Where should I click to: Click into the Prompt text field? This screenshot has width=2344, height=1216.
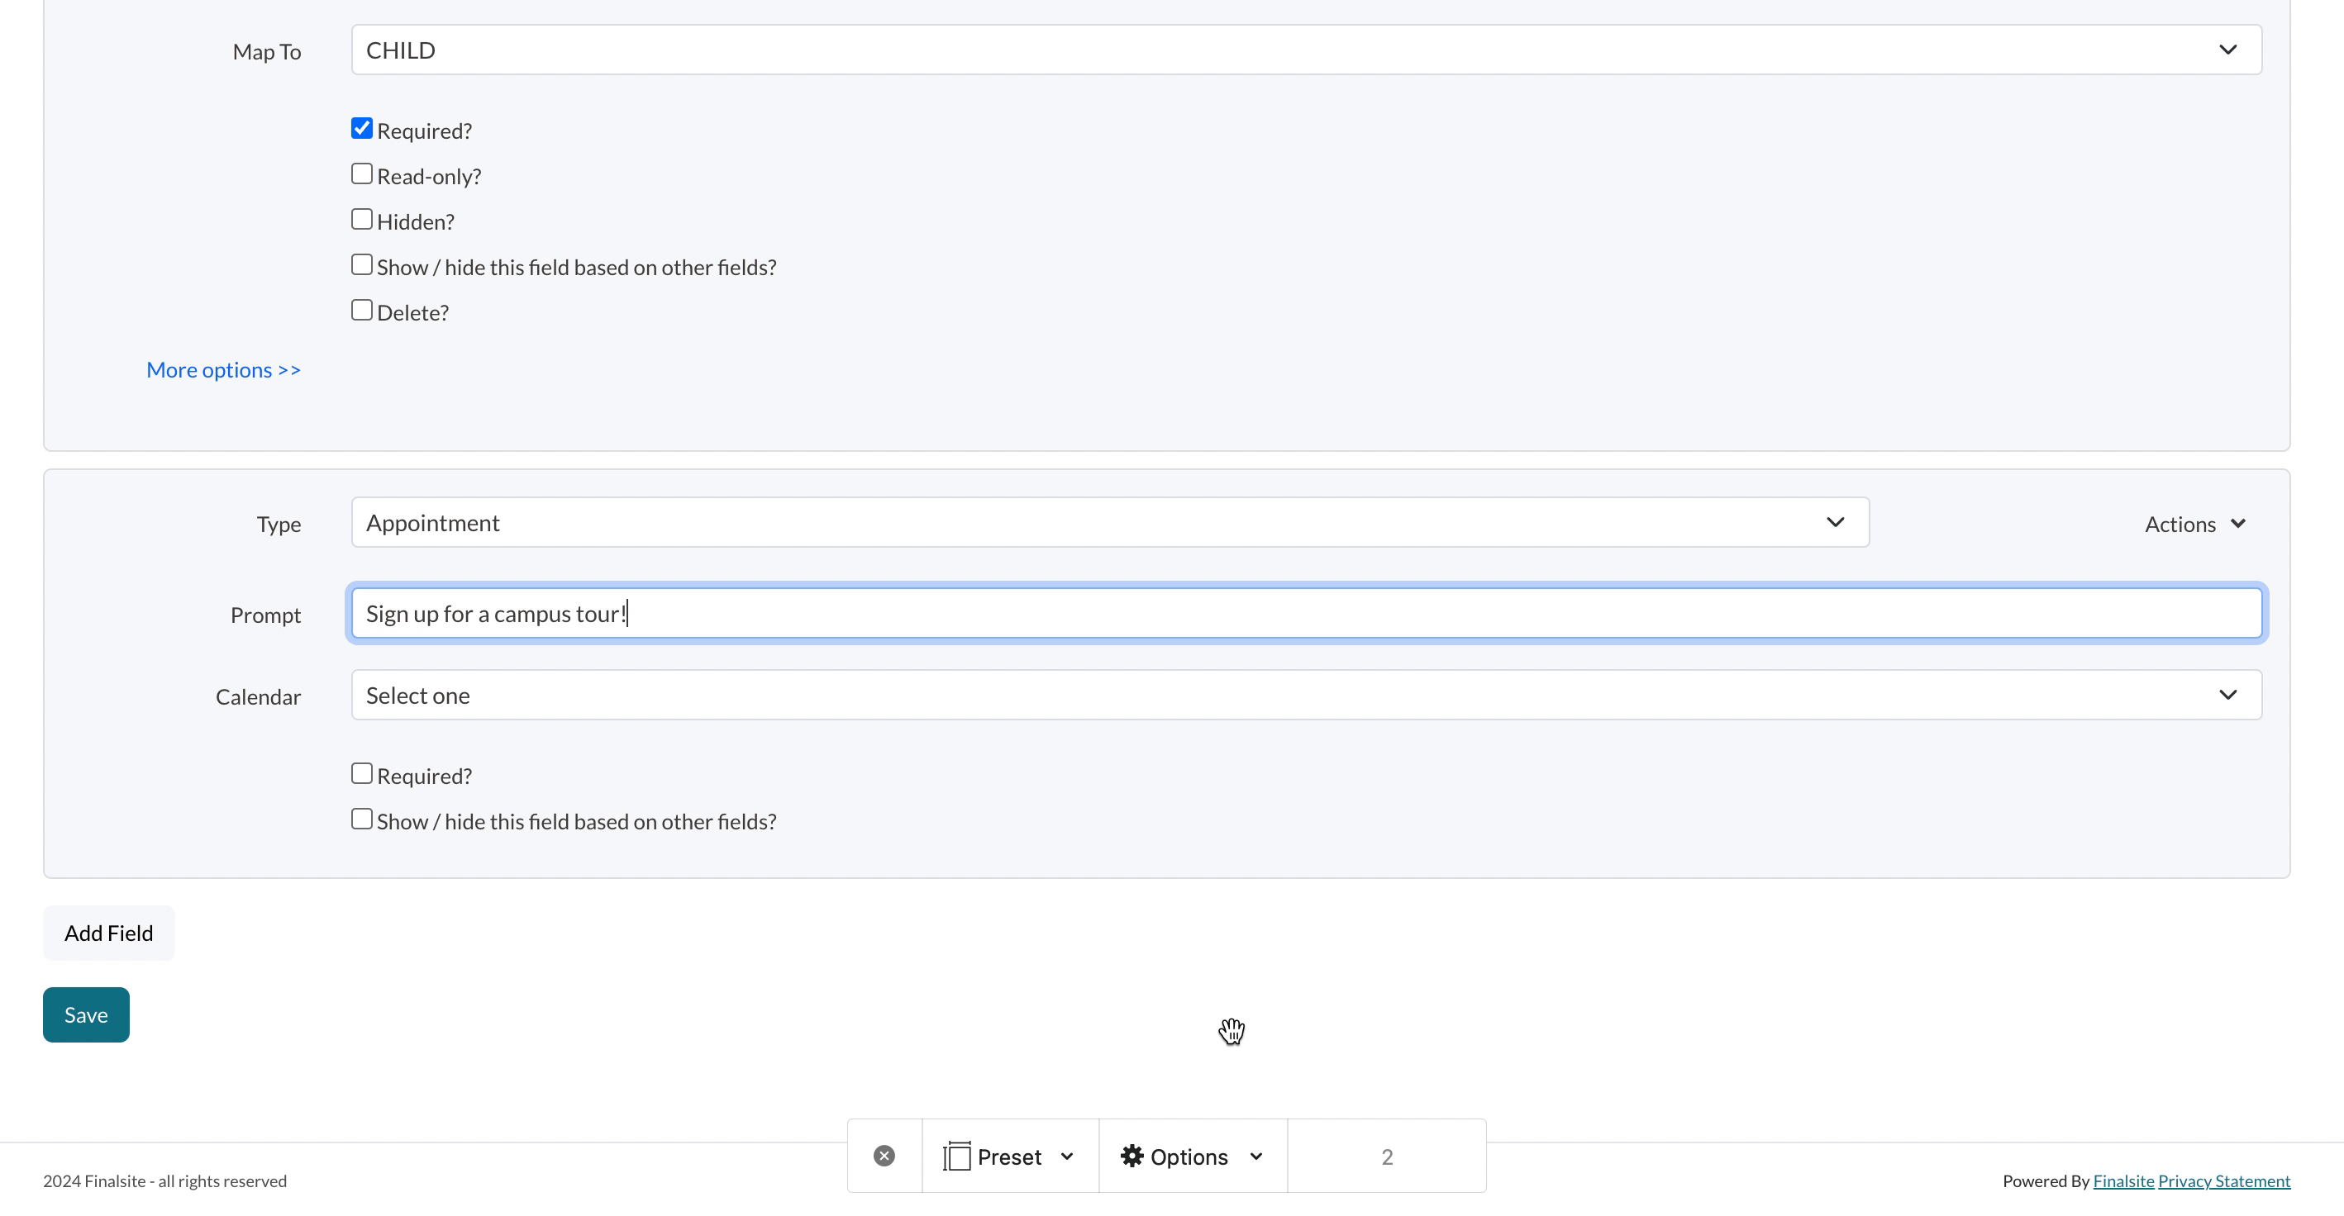pos(1306,614)
